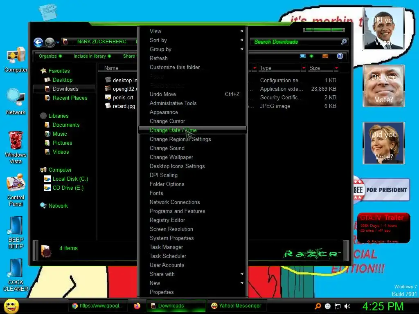Open Desktop in Favorites
419x314 pixels.
[62, 80]
